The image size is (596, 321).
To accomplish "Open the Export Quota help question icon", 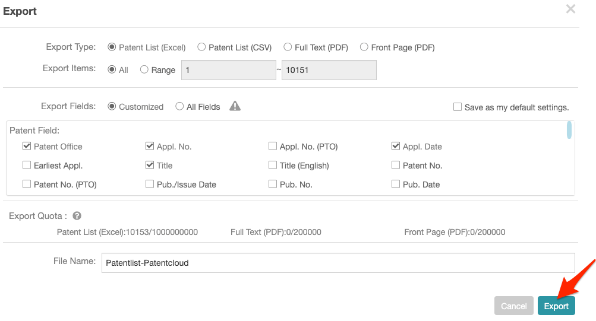I will click(x=77, y=216).
